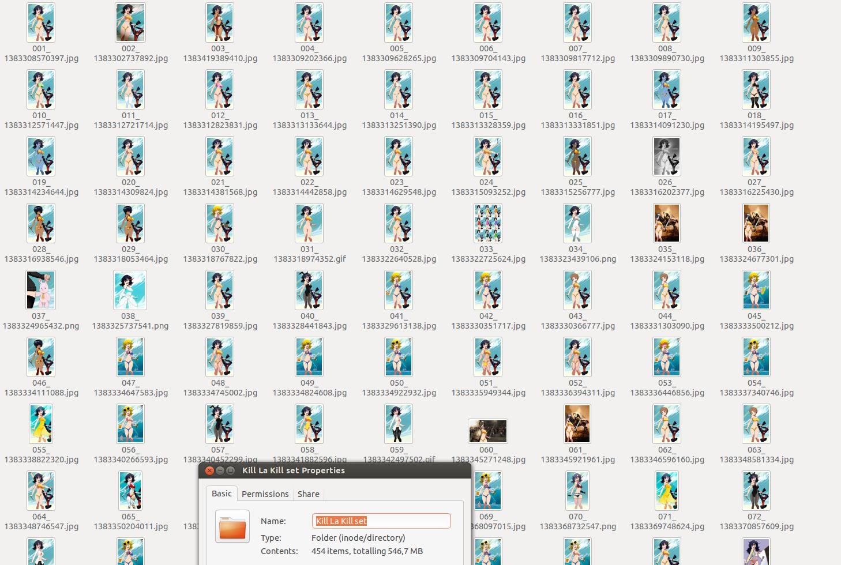841x565 pixels.
Task: Click filename 029_1383318053464.jpg label
Action: tap(130, 254)
